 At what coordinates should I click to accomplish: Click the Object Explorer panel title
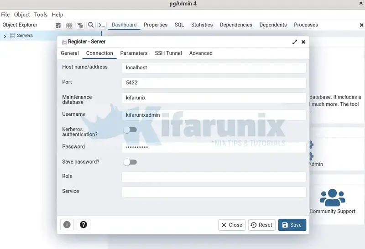click(x=20, y=25)
